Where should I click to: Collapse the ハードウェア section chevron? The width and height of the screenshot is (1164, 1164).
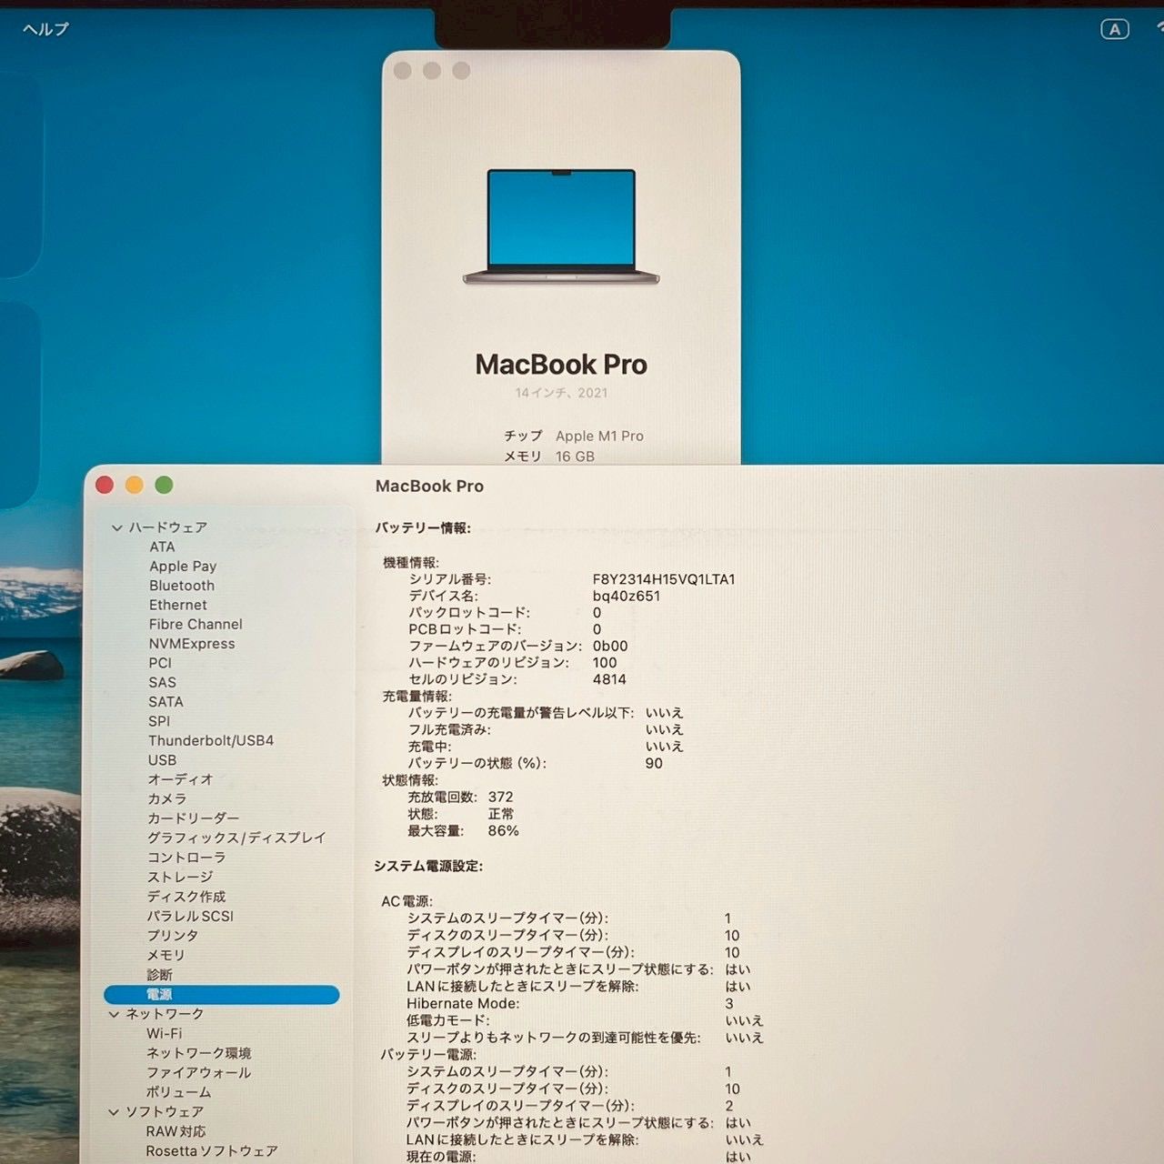[x=116, y=527]
